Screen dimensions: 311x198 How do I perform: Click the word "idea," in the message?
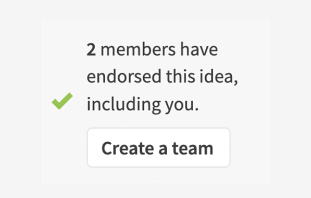(219, 77)
